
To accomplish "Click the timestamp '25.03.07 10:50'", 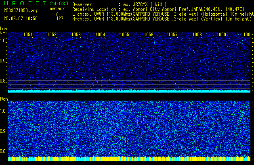I will 21,19.
